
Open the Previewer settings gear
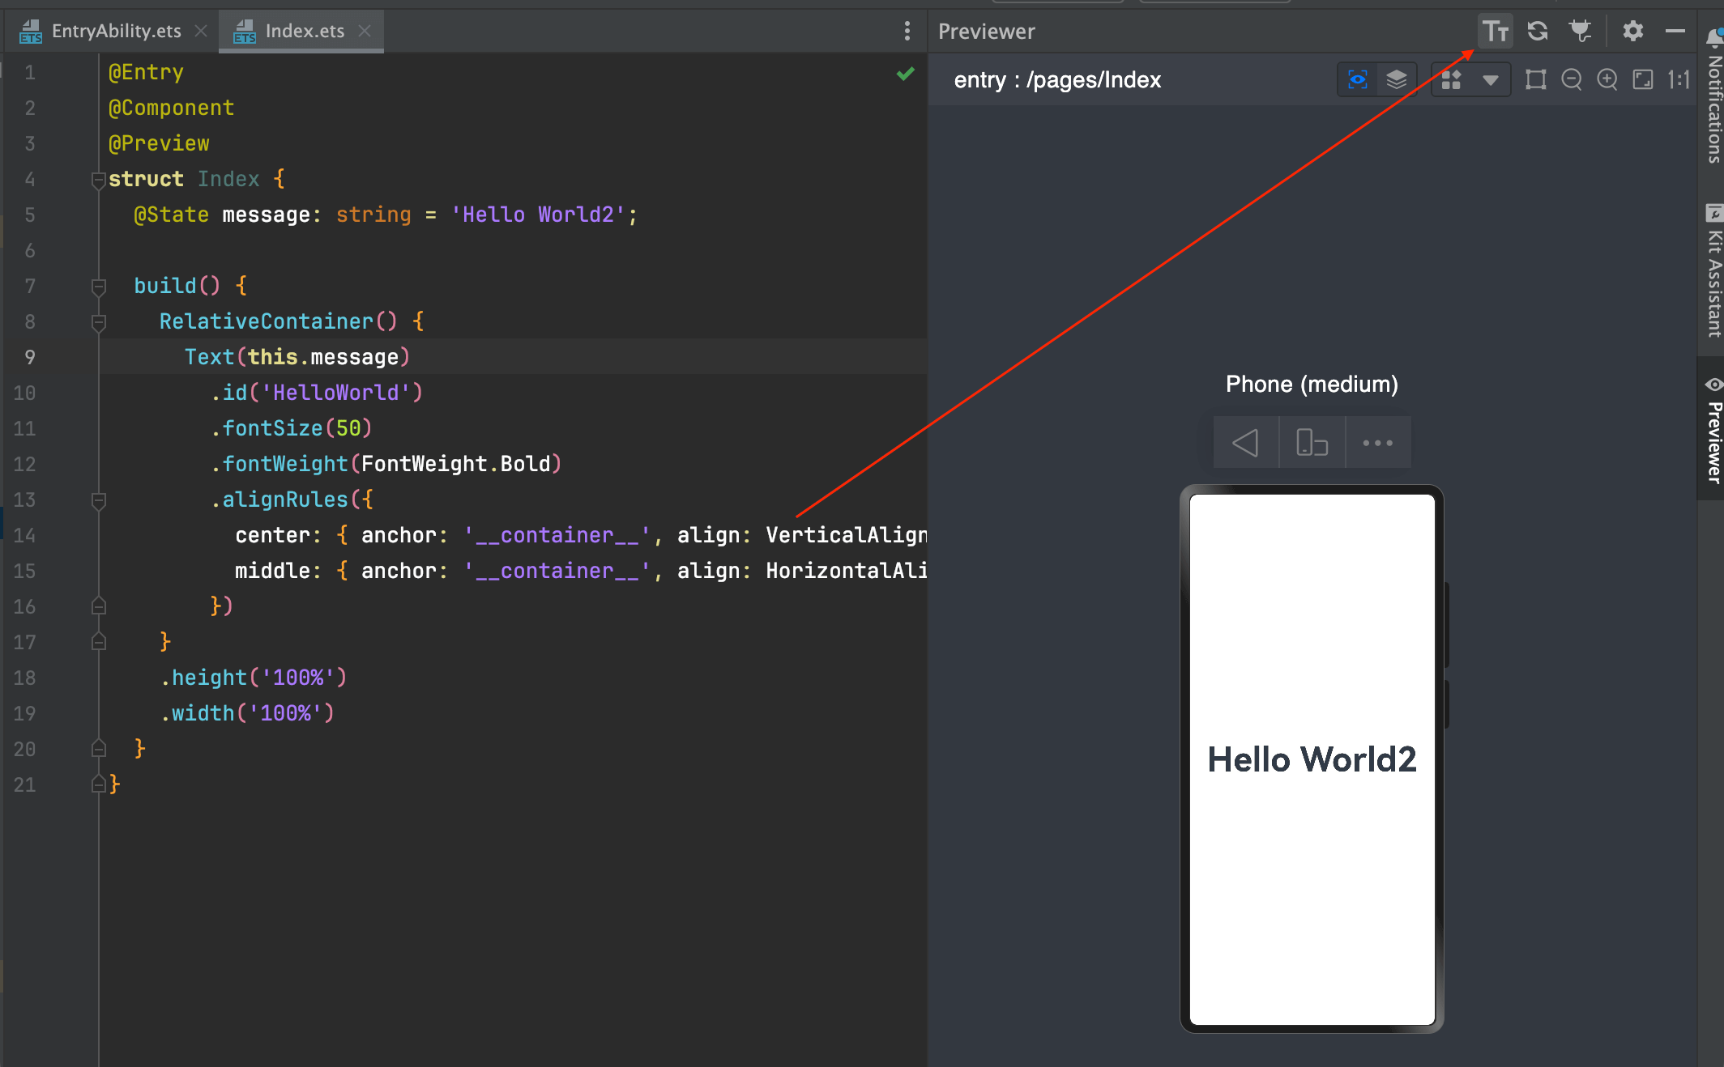coord(1632,32)
